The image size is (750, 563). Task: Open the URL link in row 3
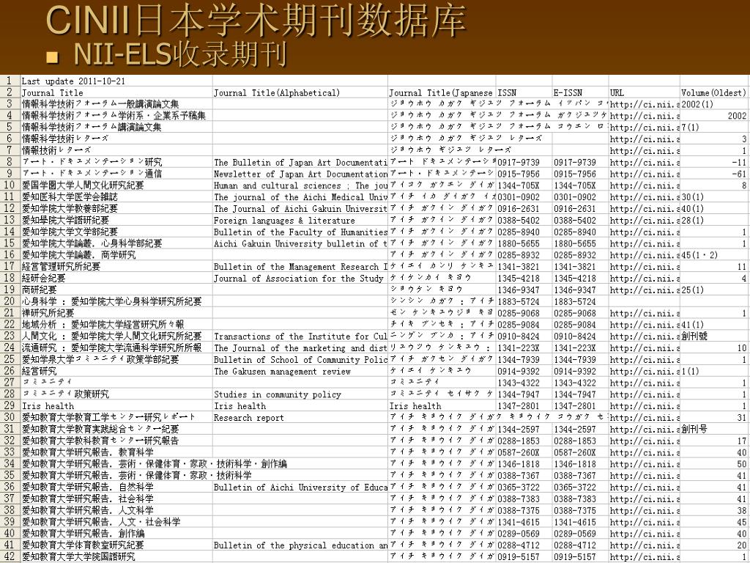[x=644, y=104]
